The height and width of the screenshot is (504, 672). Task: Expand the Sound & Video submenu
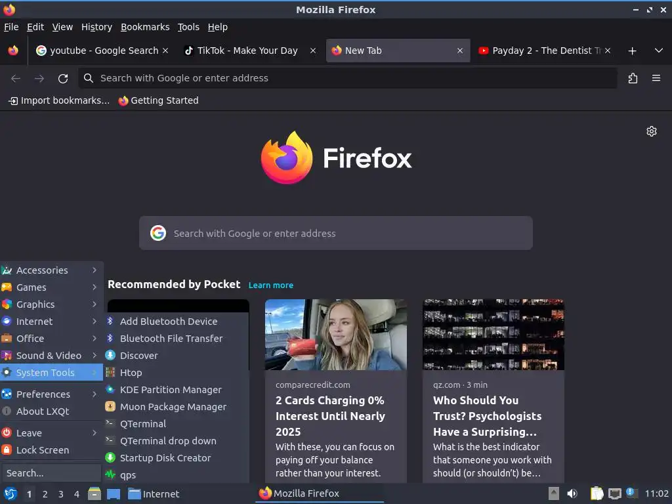coord(51,356)
